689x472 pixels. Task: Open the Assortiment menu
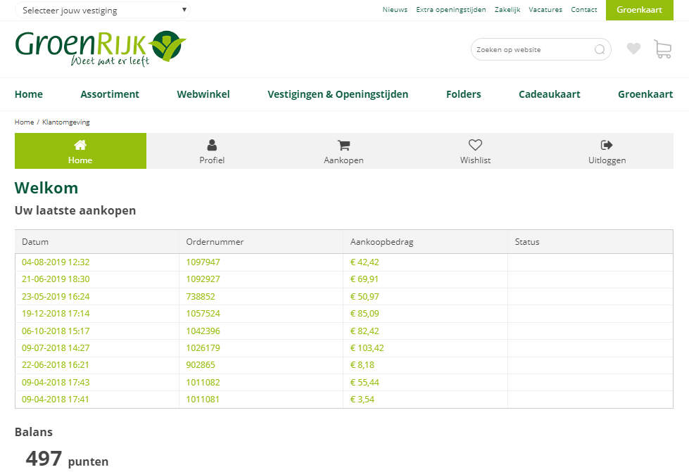pyautogui.click(x=110, y=94)
